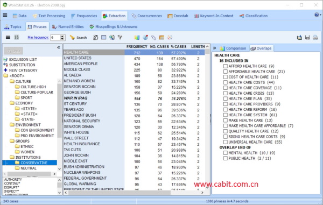
Task: Click the double chevron beside the Comparison tab
Action: point(215,48)
